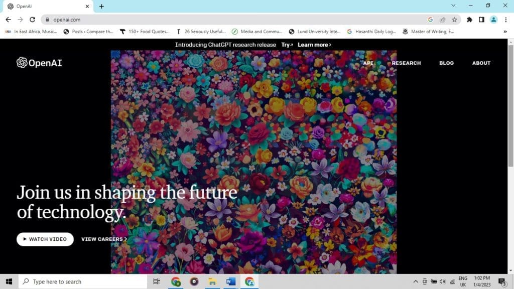The height and width of the screenshot is (289, 514).
Task: Click Try in the ChatGPT banner
Action: [x=287, y=45]
